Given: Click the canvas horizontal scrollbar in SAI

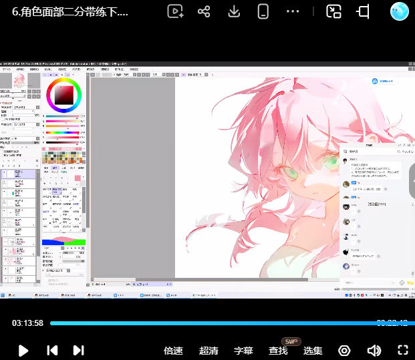Looking at the screenshot, I should [221, 280].
